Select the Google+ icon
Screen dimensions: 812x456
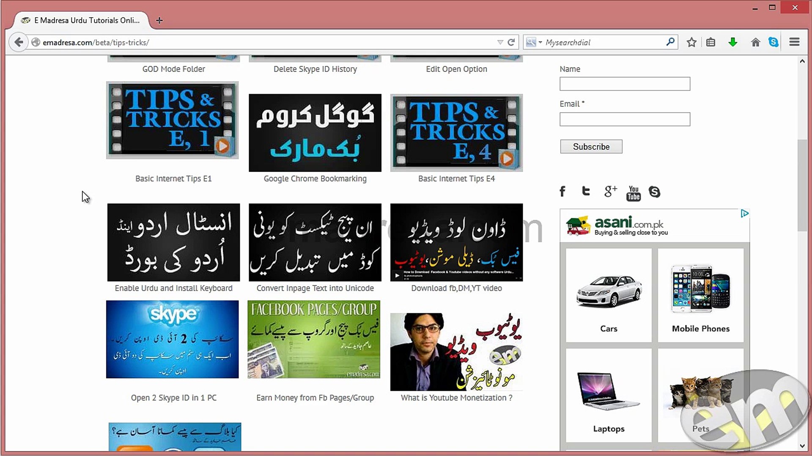610,191
